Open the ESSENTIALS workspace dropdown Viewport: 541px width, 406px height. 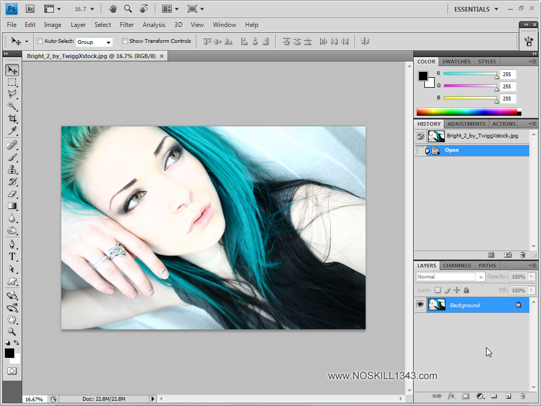point(476,10)
